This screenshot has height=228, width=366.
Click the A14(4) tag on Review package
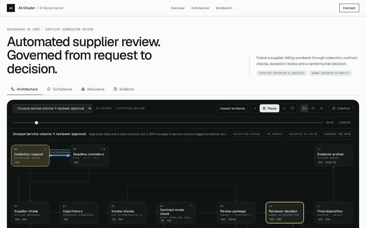click(232, 219)
